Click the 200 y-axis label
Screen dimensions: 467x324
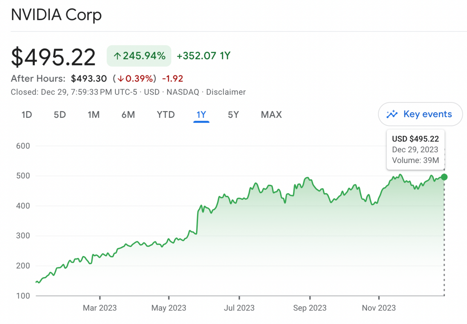pyautogui.click(x=23, y=266)
